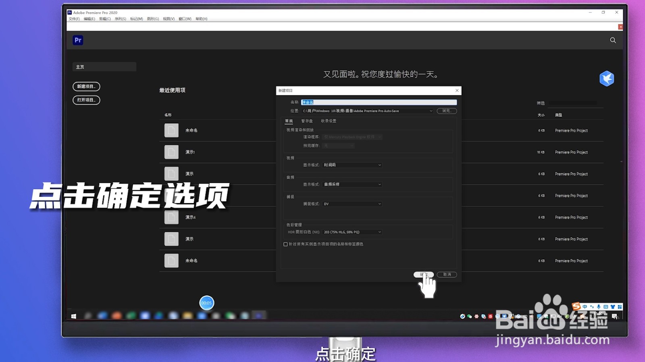The image size is (645, 362).
Task: Click the search icon in Premiere home screen
Action: 613,40
